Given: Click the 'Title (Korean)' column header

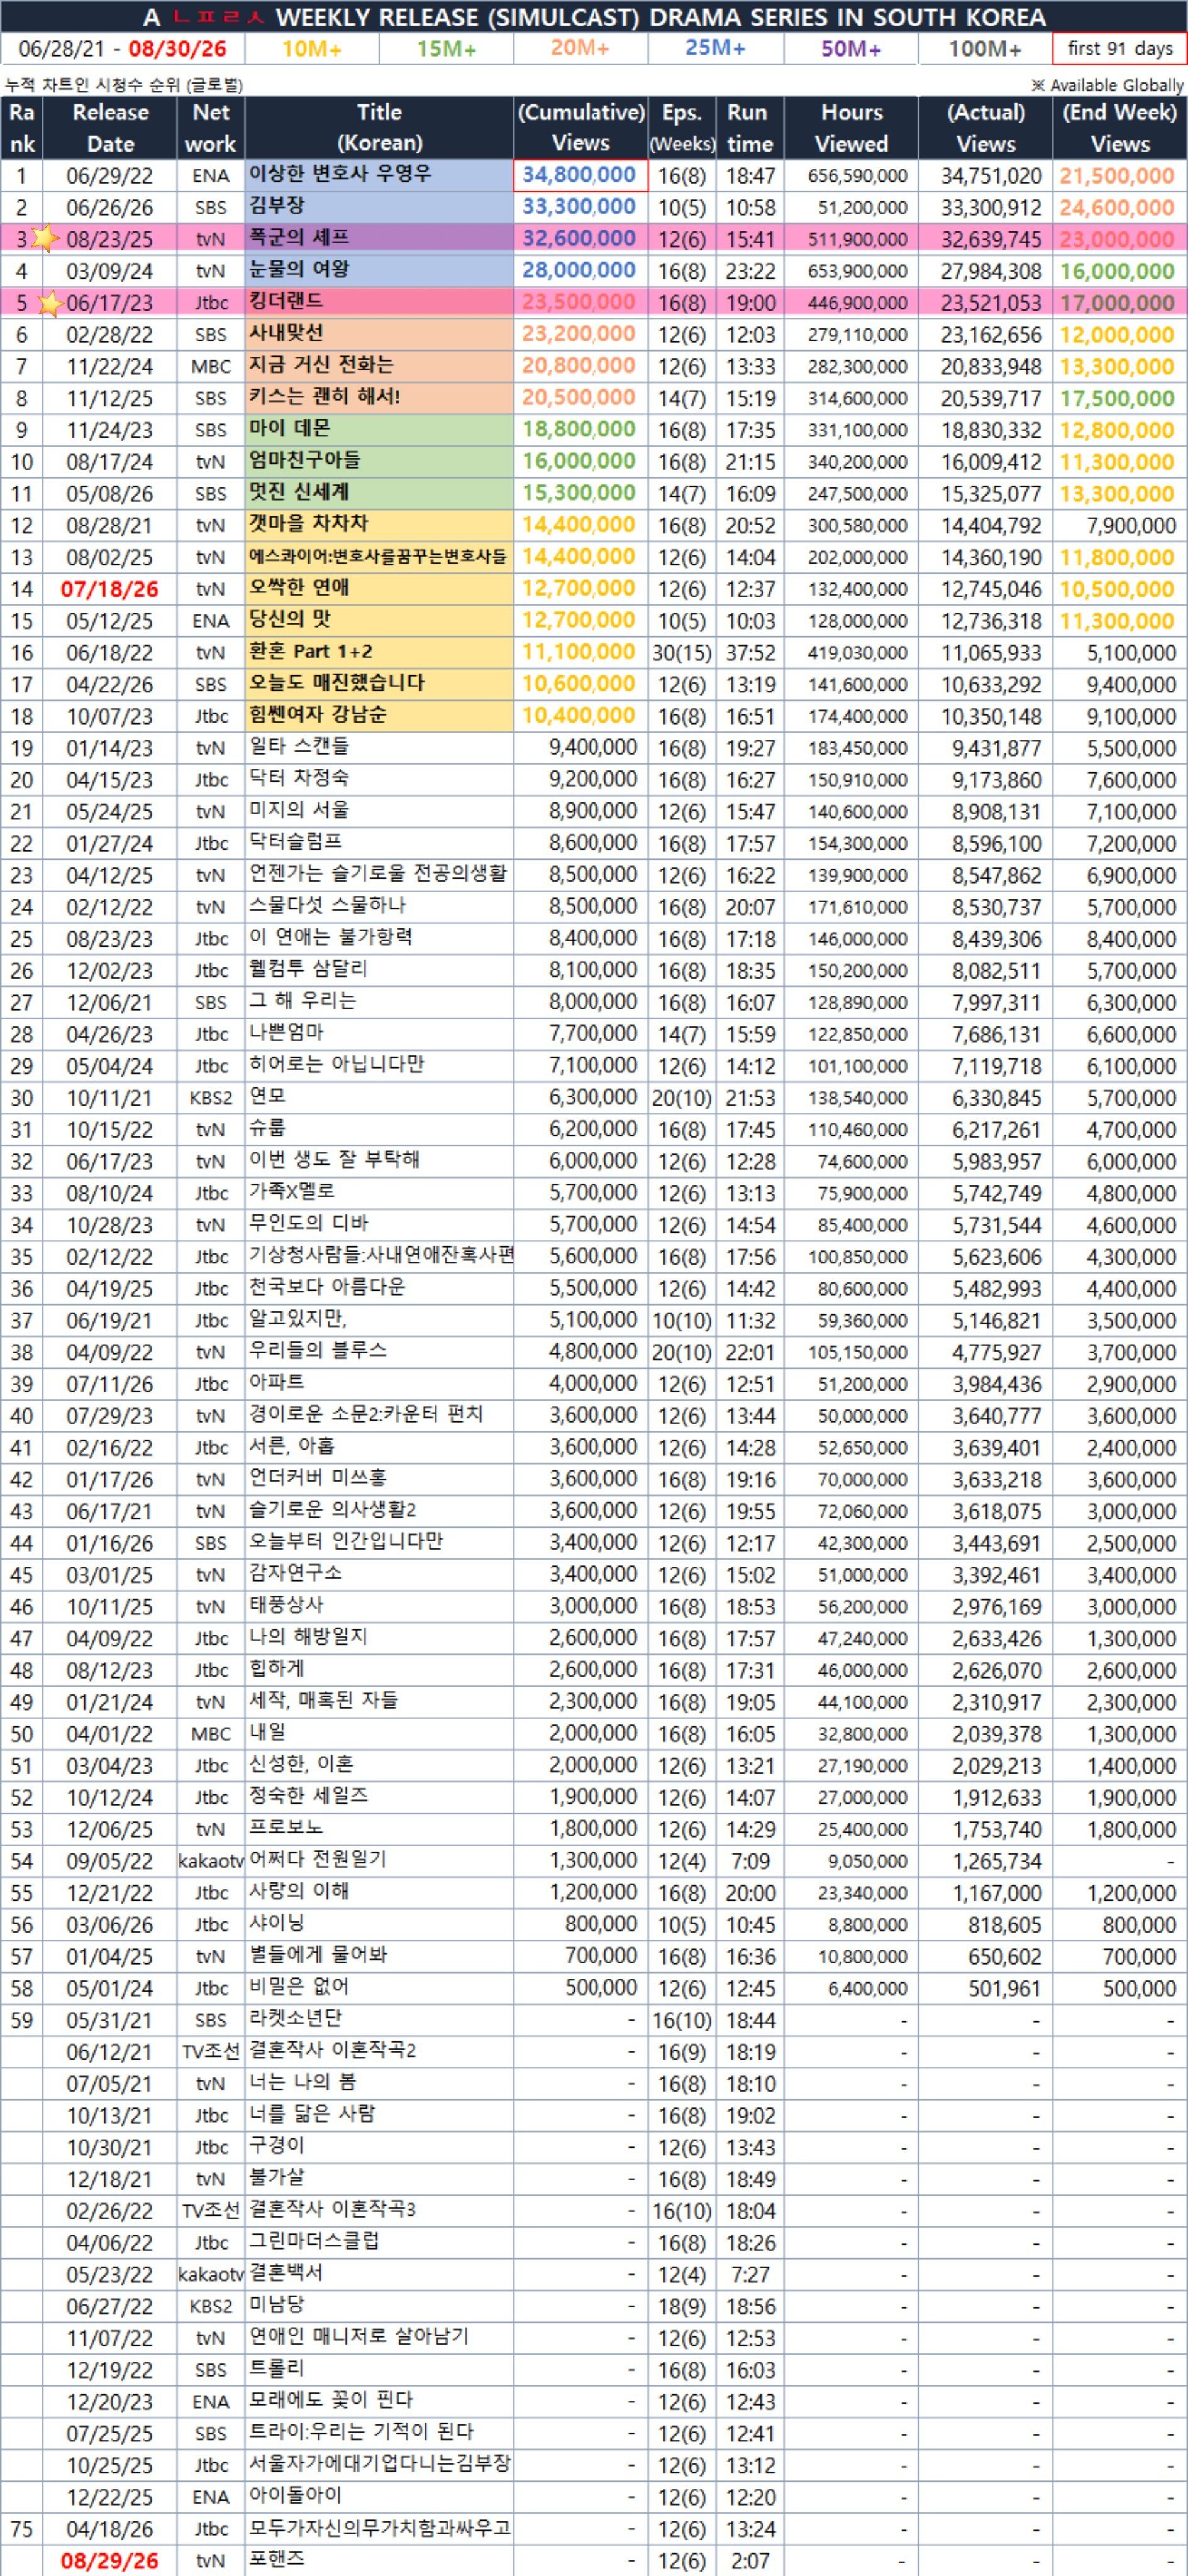Looking at the screenshot, I should [x=379, y=128].
